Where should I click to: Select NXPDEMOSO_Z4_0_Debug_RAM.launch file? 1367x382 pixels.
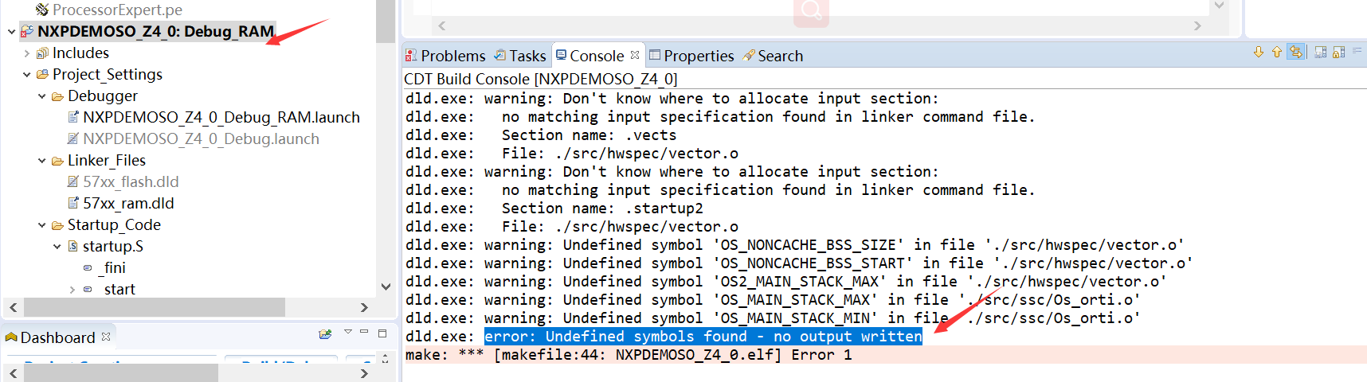pyautogui.click(x=221, y=118)
